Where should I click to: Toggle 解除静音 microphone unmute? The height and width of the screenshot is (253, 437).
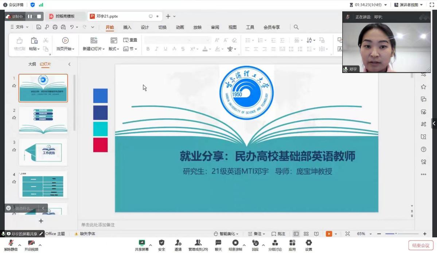coord(11,243)
